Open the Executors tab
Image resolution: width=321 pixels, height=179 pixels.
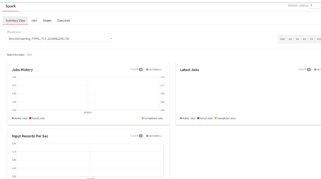pyautogui.click(x=64, y=21)
